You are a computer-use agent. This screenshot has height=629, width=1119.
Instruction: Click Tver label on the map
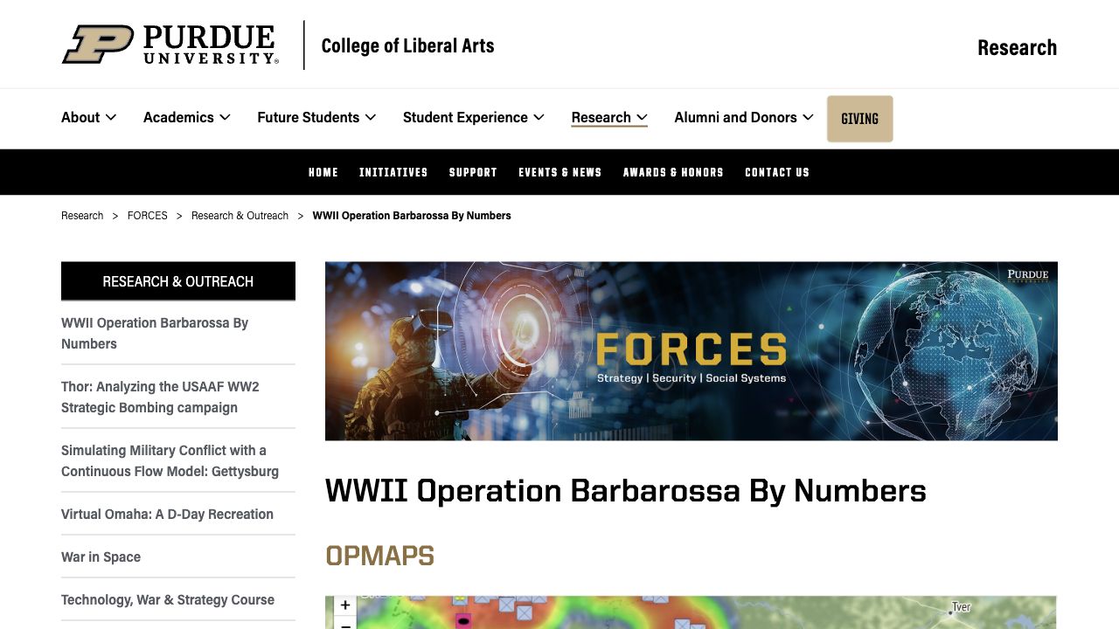pos(961,607)
